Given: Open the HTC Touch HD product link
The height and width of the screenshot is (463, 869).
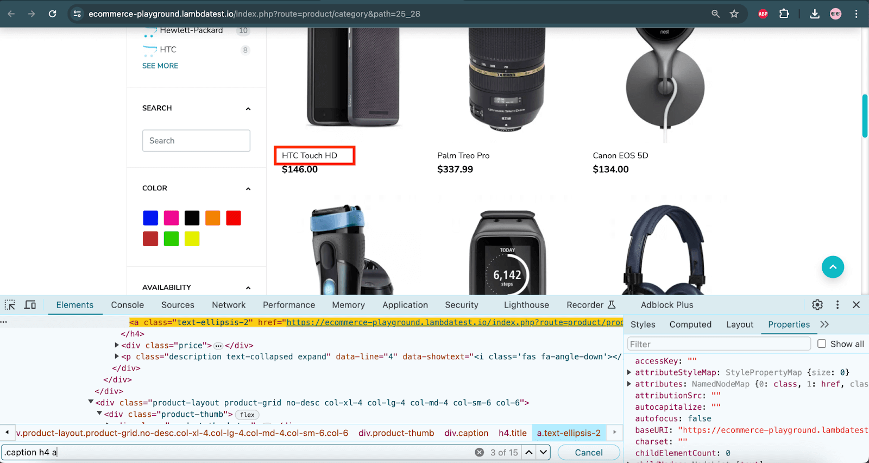Looking at the screenshot, I should pyautogui.click(x=310, y=155).
